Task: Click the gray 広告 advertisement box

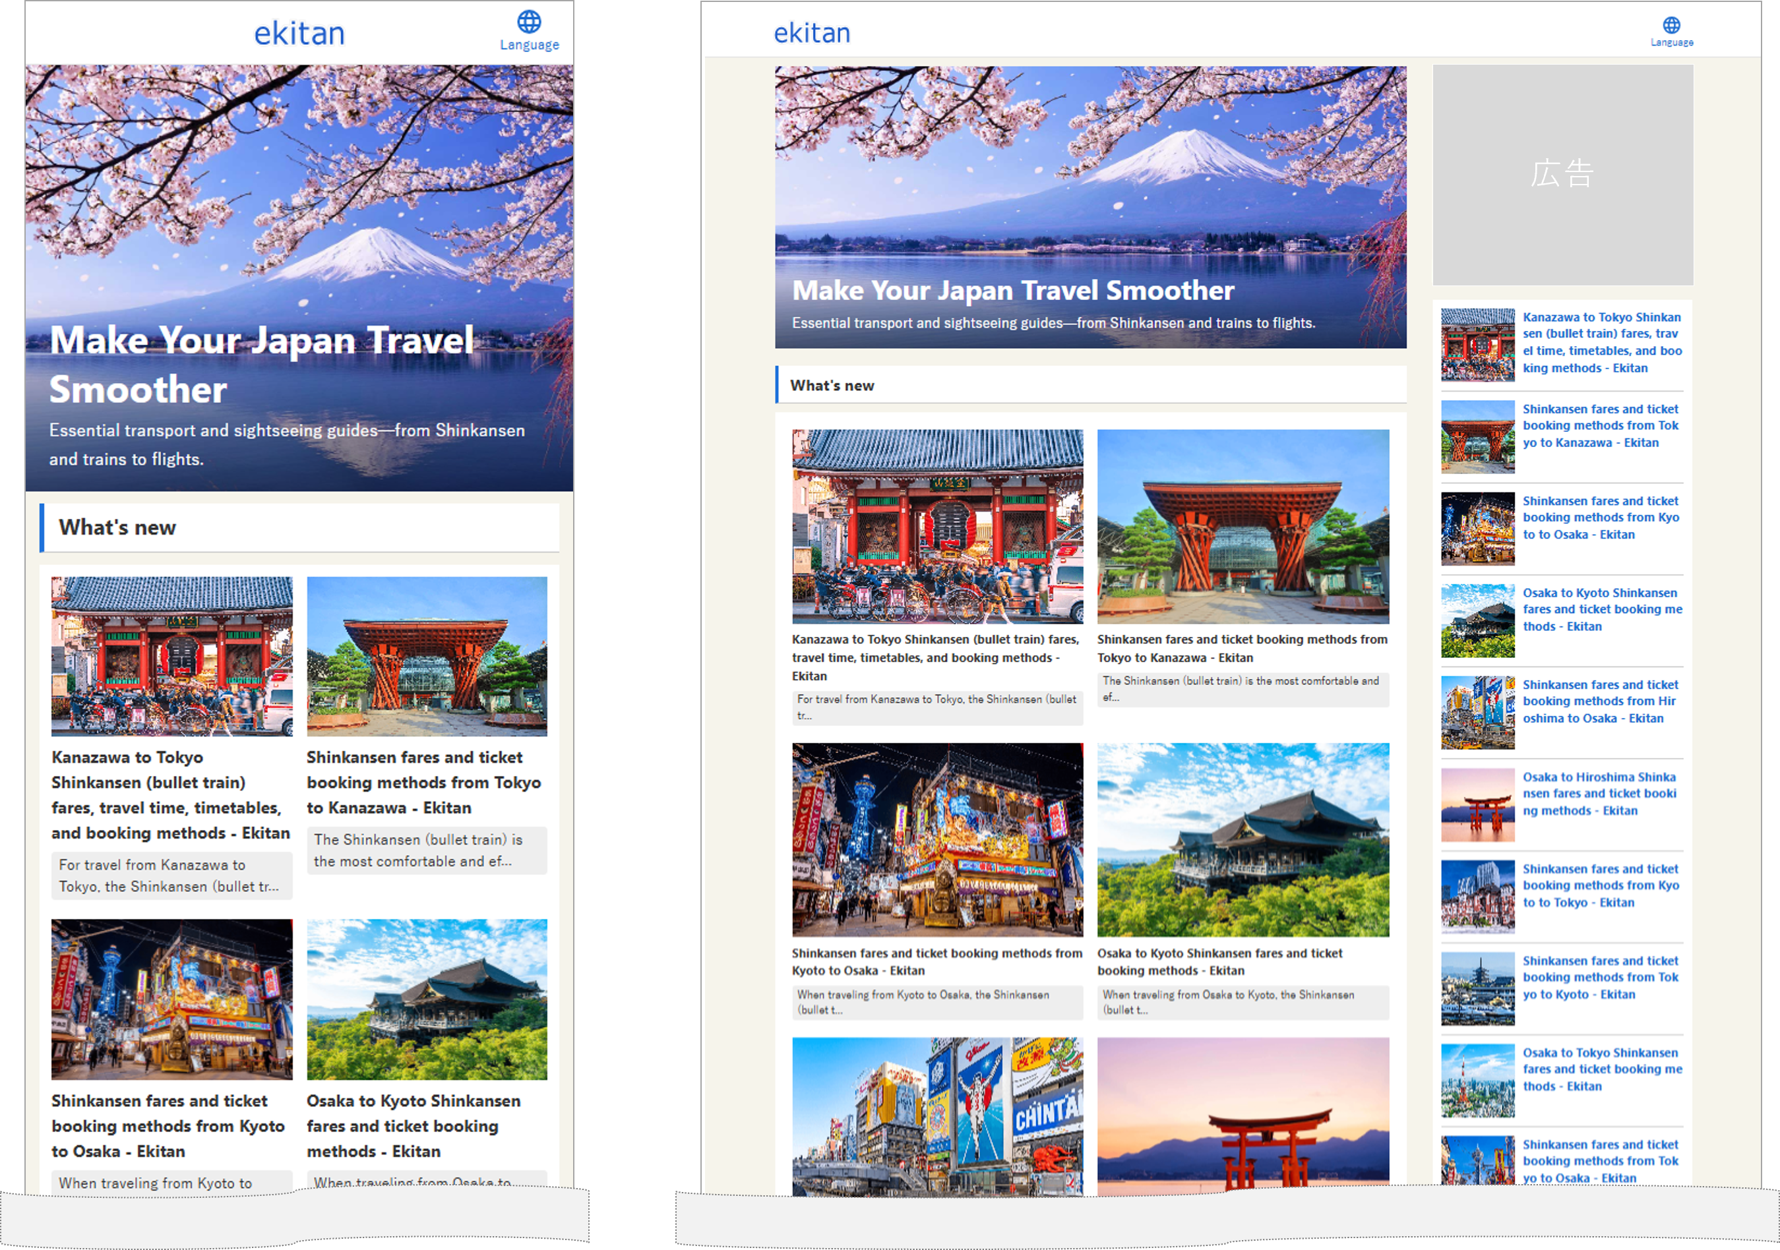Action: tap(1562, 174)
